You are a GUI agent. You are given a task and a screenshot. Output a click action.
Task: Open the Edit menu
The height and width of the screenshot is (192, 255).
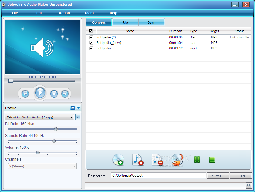39,13
